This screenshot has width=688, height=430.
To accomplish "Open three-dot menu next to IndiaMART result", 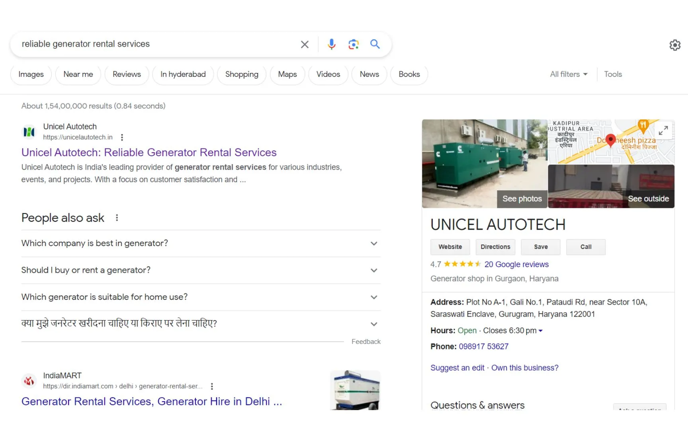I will [x=212, y=386].
